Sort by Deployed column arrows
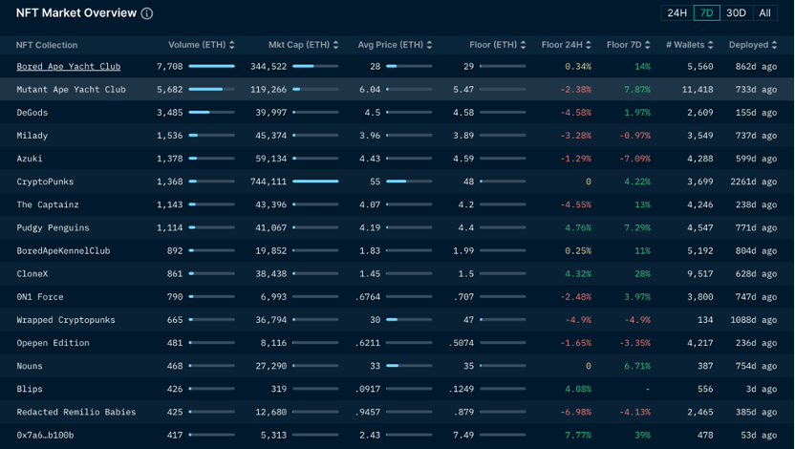The image size is (795, 449). pyautogui.click(x=775, y=45)
